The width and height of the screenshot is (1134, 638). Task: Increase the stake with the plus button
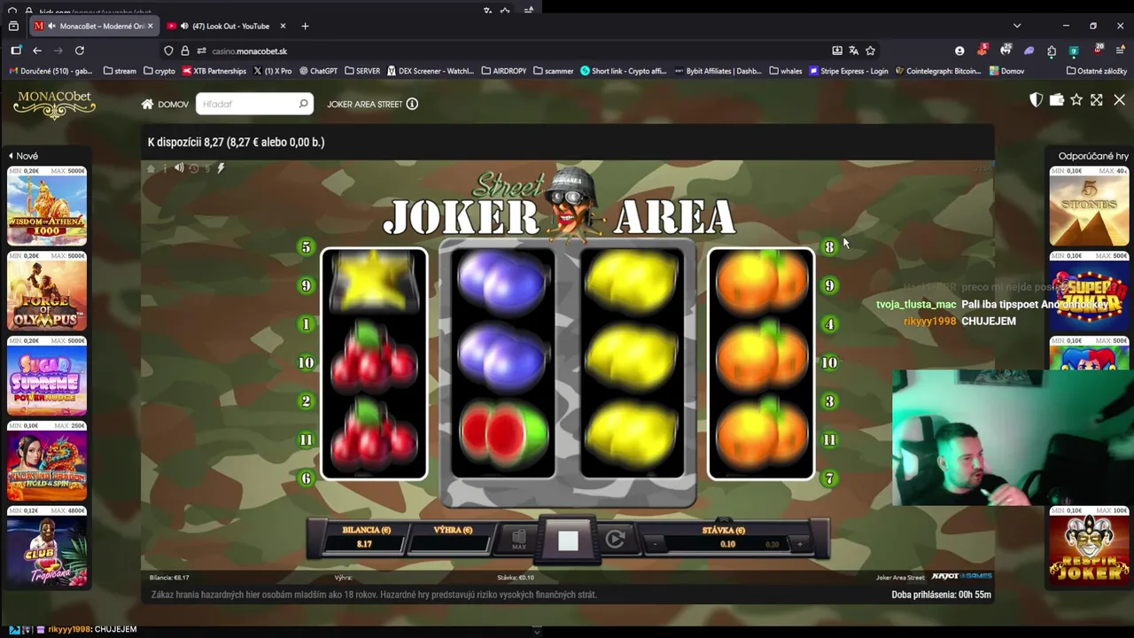(x=799, y=544)
